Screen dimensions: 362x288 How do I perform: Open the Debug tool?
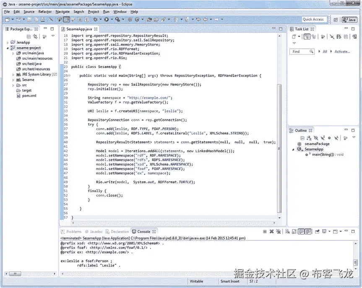tap(96, 19)
